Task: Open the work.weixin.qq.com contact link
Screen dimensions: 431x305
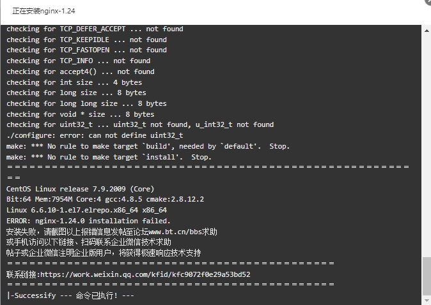Action: coord(145,274)
